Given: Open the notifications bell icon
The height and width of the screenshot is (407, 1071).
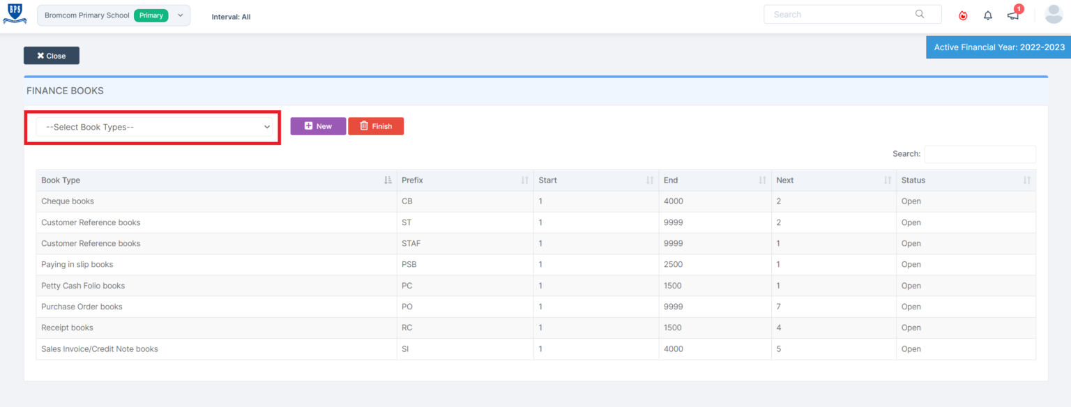Looking at the screenshot, I should tap(987, 15).
